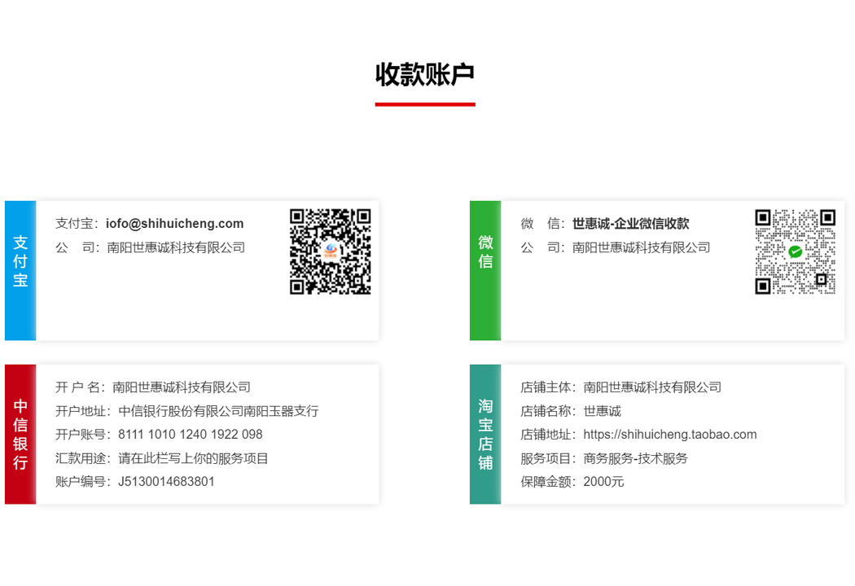Select the email iofo@shihuicheng.com
The width and height of the screenshot is (855, 586).
(174, 224)
